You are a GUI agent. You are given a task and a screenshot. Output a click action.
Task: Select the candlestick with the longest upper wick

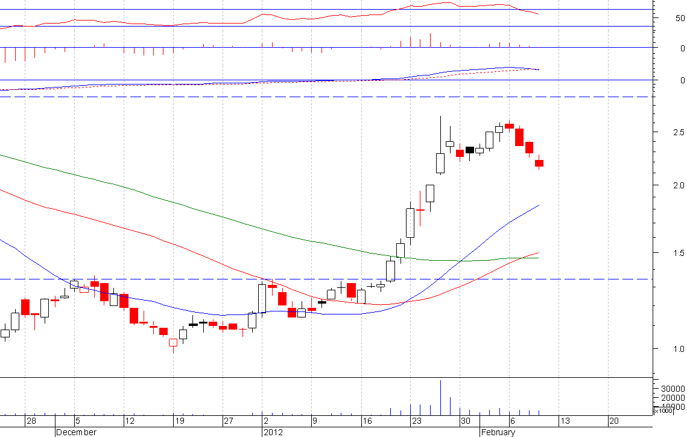pyautogui.click(x=440, y=145)
